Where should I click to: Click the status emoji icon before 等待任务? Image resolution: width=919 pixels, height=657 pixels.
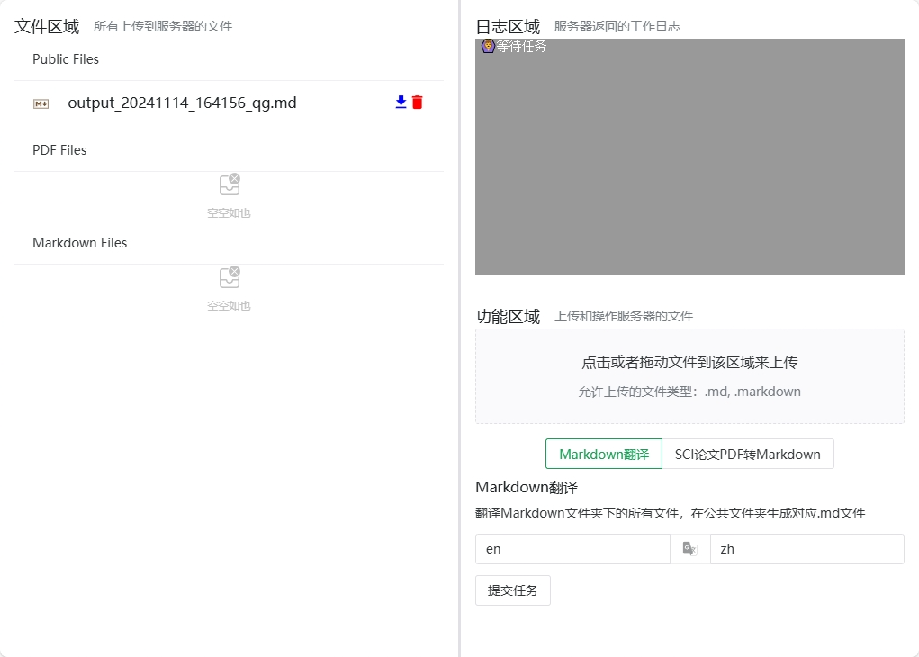tap(488, 46)
